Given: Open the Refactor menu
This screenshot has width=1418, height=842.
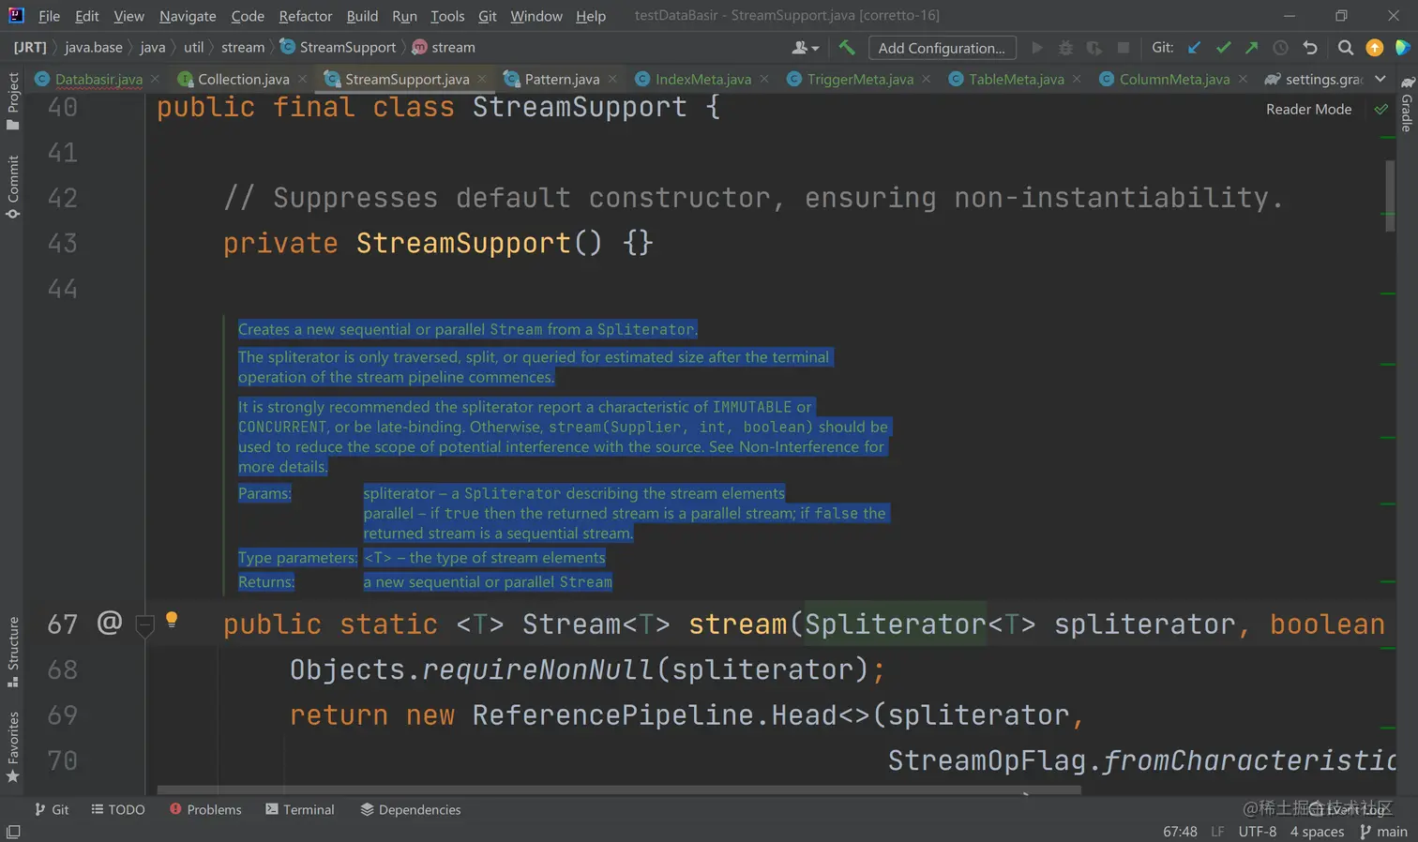Looking at the screenshot, I should coord(306,16).
